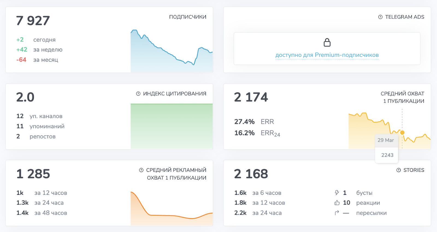Click the STORIES card heading
The width and height of the screenshot is (437, 232).
pyautogui.click(x=414, y=170)
